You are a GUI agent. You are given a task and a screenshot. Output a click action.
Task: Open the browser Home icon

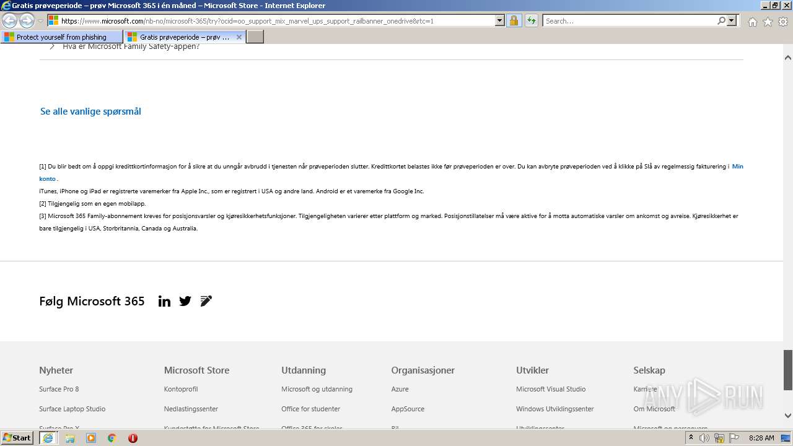[x=752, y=22]
